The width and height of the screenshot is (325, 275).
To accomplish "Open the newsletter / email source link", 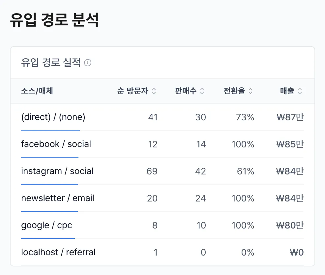I will 57,198.
